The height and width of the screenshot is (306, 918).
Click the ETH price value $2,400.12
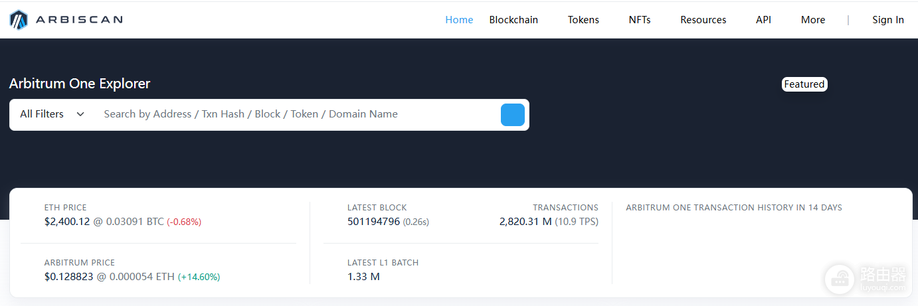67,222
